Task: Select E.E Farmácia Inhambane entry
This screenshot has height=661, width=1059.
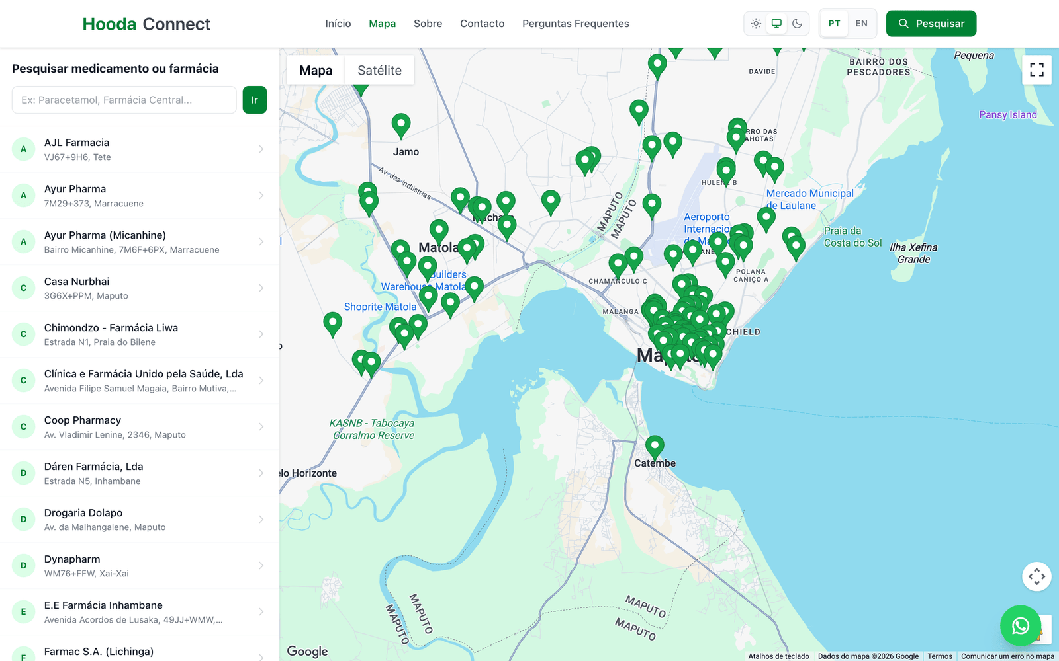Action: (139, 612)
